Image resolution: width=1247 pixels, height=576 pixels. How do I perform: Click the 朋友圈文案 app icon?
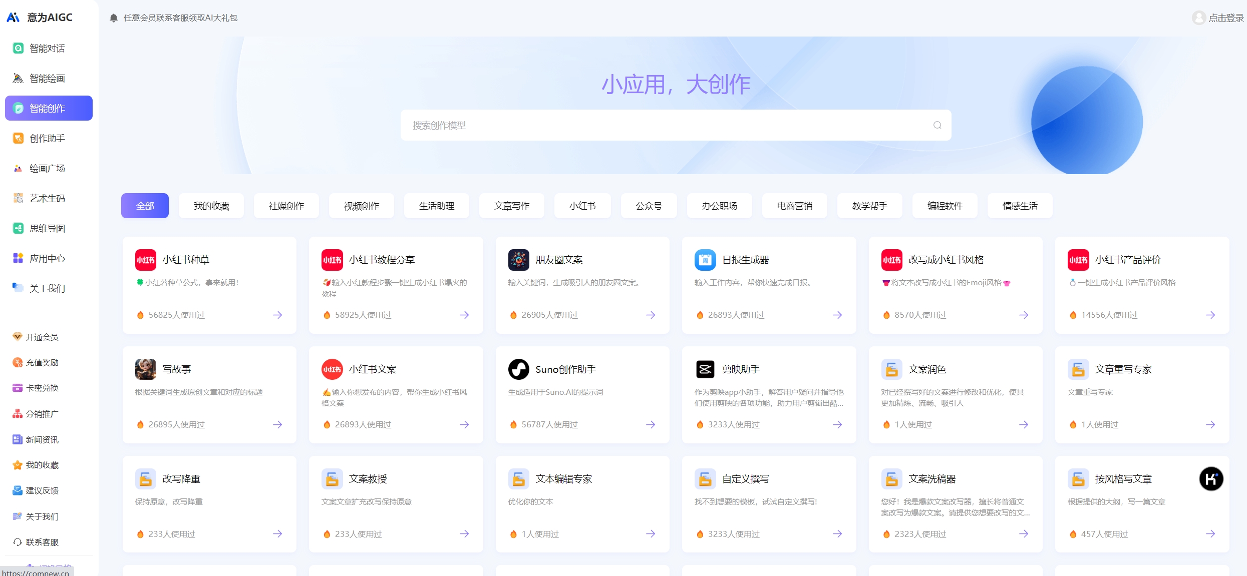(x=518, y=260)
